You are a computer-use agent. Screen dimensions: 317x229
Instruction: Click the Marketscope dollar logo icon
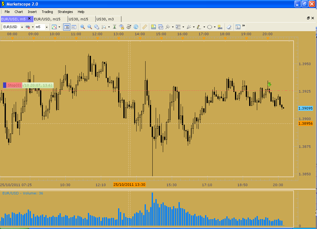(x=3, y=4)
